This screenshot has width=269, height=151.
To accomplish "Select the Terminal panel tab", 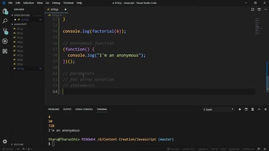I will point(102,109).
